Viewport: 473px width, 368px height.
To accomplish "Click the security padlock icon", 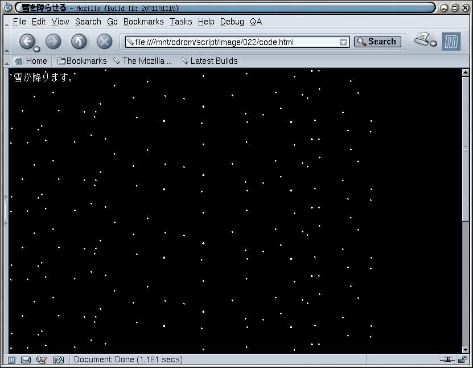I will point(464,359).
